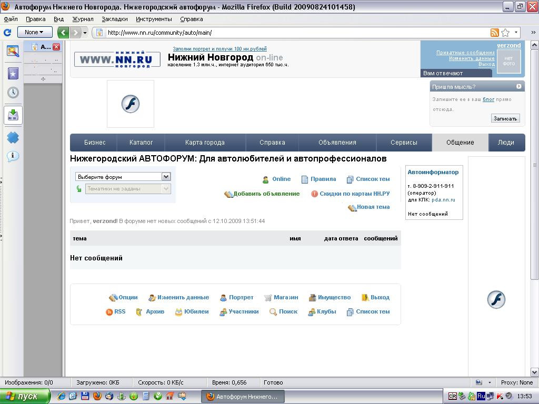Go back with the green arrow button
539x404 pixels.
63,33
